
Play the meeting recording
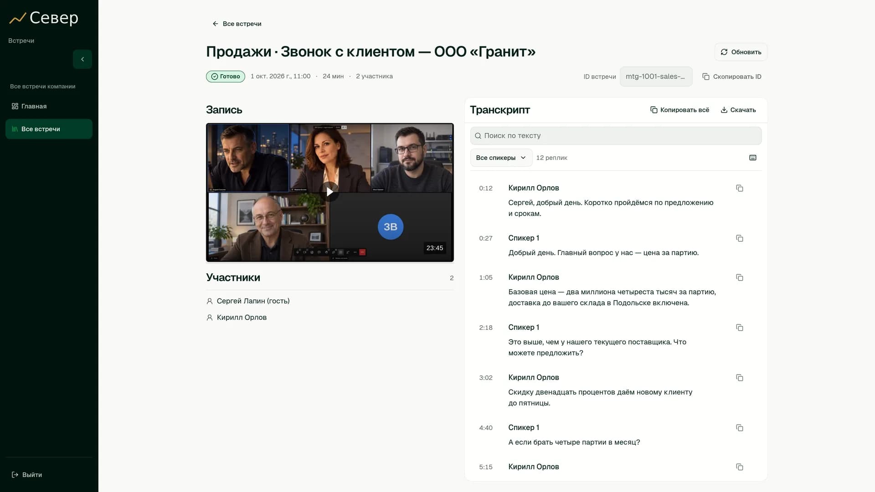[x=329, y=192]
